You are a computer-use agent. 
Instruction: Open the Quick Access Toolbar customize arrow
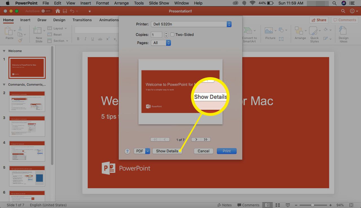tap(90, 11)
